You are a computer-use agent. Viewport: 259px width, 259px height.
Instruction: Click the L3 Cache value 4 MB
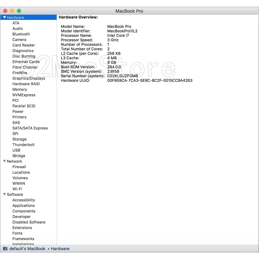coord(112,58)
